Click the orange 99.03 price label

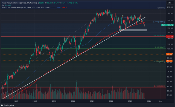click(x=169, y=54)
